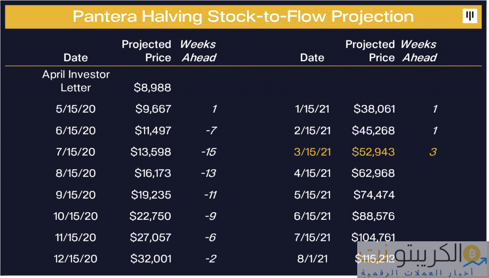The width and height of the screenshot is (489, 278).
Task: Select the $88,576 price value
Action: pyautogui.click(x=373, y=216)
